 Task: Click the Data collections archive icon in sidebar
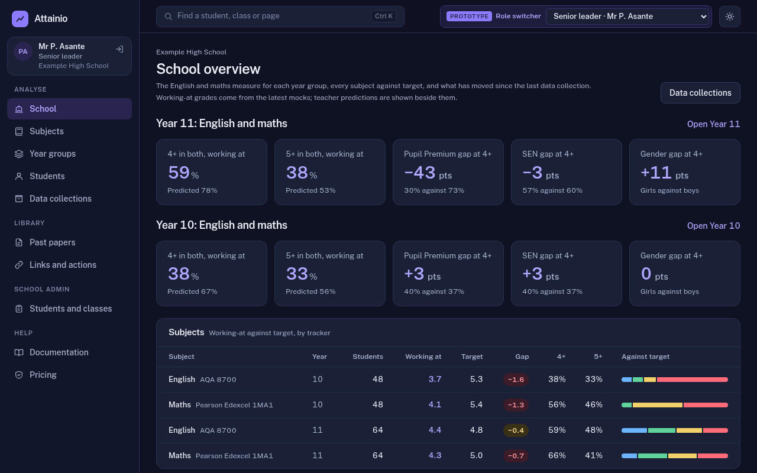pyautogui.click(x=19, y=199)
